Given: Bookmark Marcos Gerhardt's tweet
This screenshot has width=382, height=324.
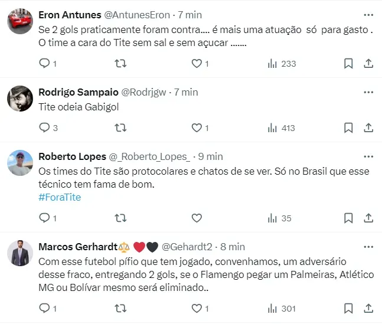Looking at the screenshot, I should pos(348,308).
